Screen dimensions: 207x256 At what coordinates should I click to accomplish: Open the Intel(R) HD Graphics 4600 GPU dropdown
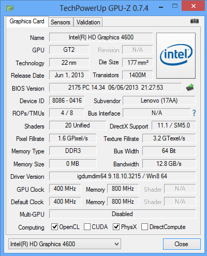tap(65, 244)
